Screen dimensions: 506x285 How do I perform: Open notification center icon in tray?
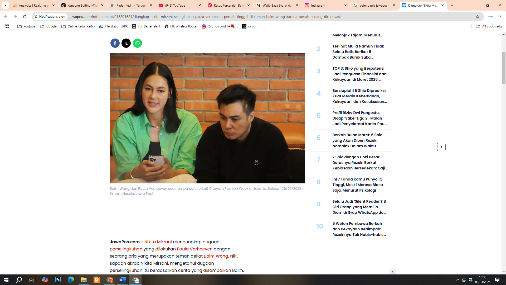[x=497, y=280]
